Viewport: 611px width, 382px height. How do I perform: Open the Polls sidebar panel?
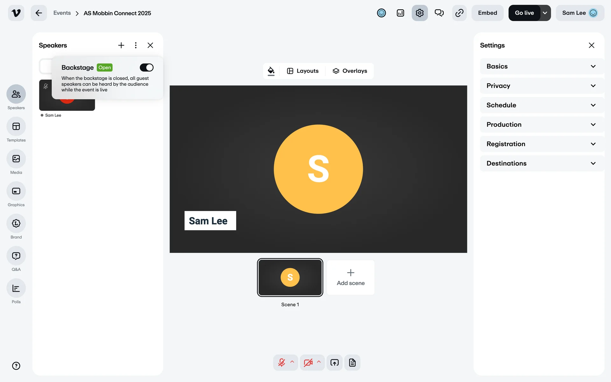16,288
